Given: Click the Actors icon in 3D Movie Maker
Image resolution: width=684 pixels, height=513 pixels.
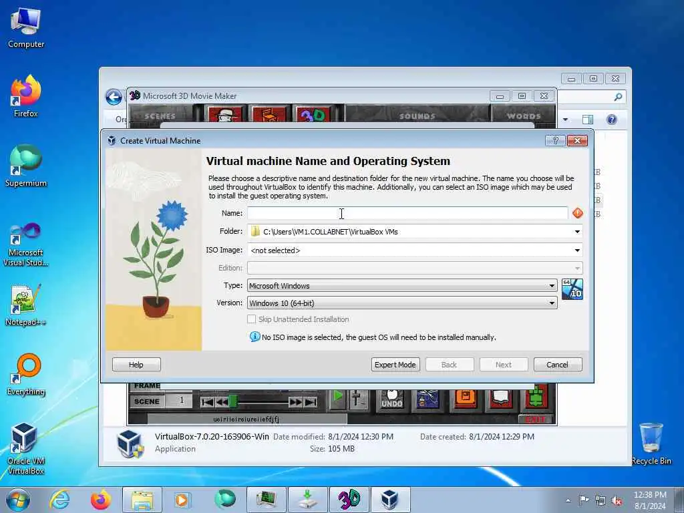Looking at the screenshot, I should tap(225, 115).
